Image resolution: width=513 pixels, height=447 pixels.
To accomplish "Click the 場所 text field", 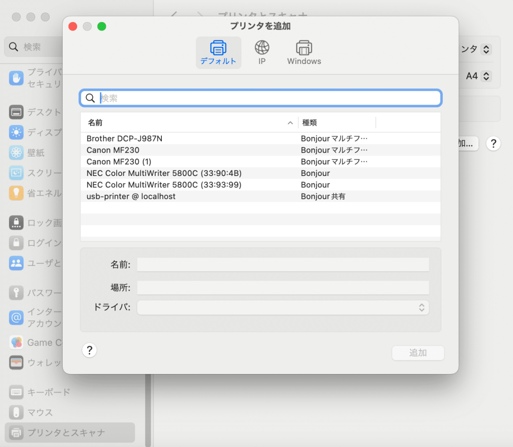I will 283,287.
